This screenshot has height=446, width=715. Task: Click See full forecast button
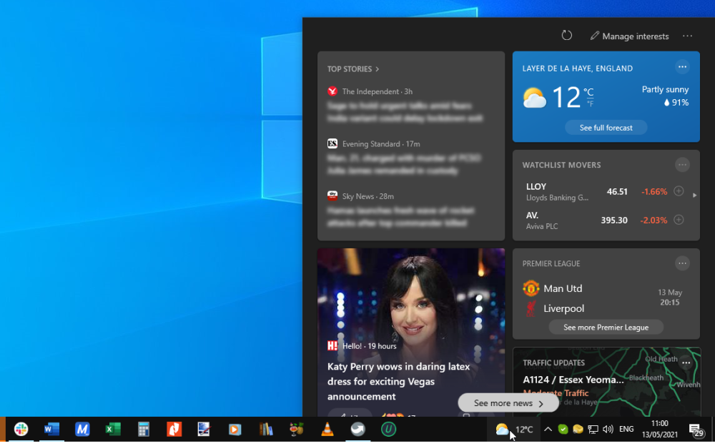point(606,128)
